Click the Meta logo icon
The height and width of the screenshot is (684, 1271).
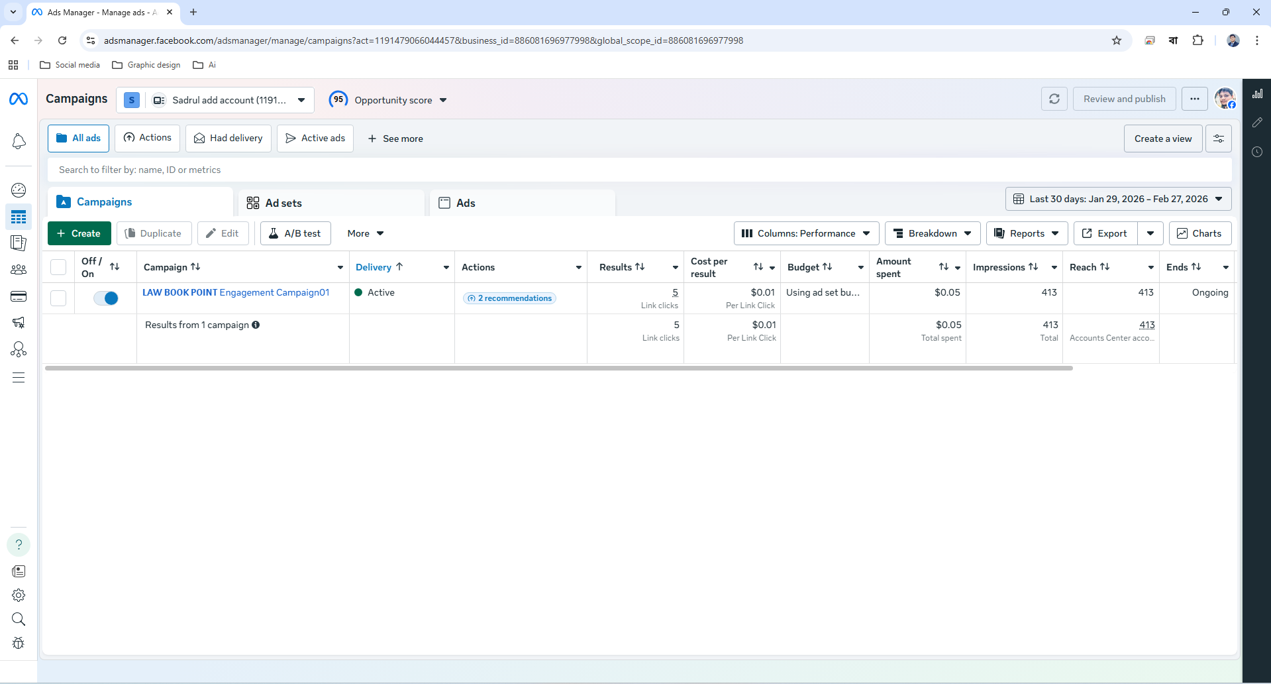pyautogui.click(x=19, y=99)
